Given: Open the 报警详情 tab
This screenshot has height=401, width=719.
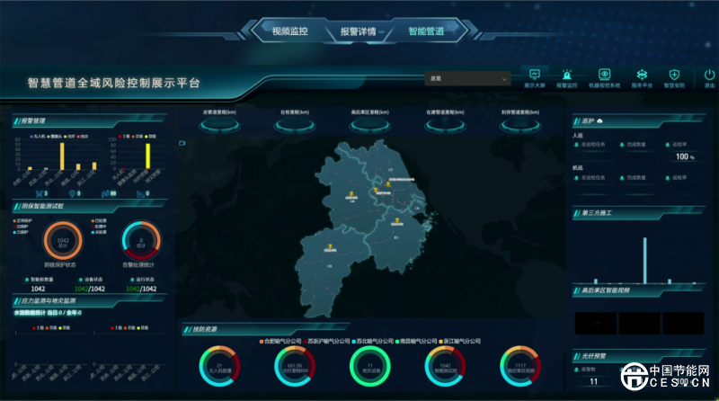Looking at the screenshot, I should [358, 31].
